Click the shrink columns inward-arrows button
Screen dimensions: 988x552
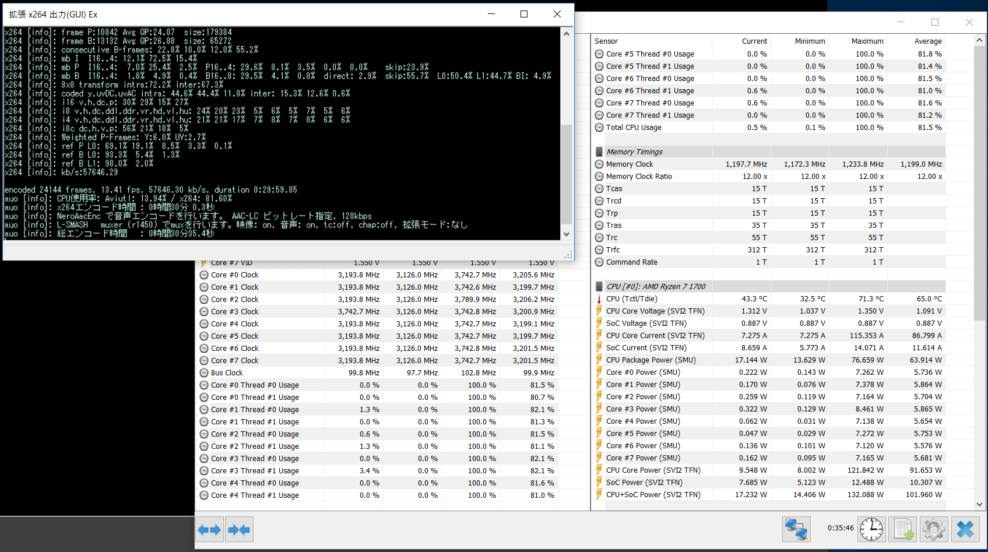[239, 530]
